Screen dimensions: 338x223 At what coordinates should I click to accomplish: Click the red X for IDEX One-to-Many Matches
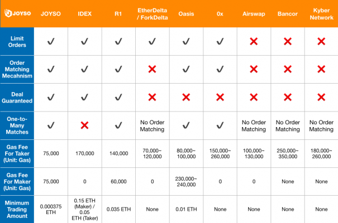point(84,125)
